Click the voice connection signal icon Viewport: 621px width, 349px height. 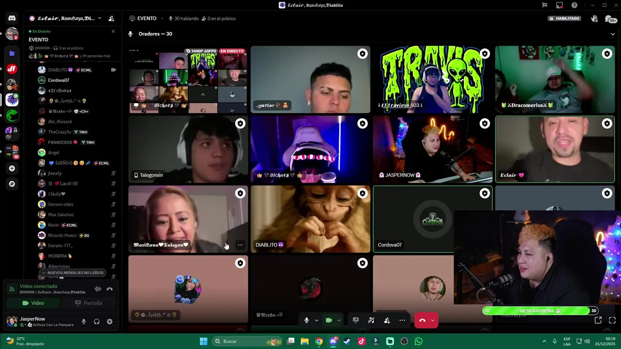point(12,289)
